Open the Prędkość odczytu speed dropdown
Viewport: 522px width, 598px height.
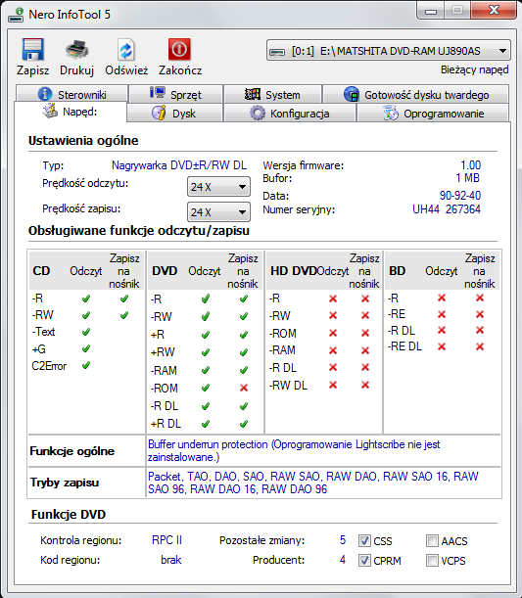pyautogui.click(x=218, y=187)
